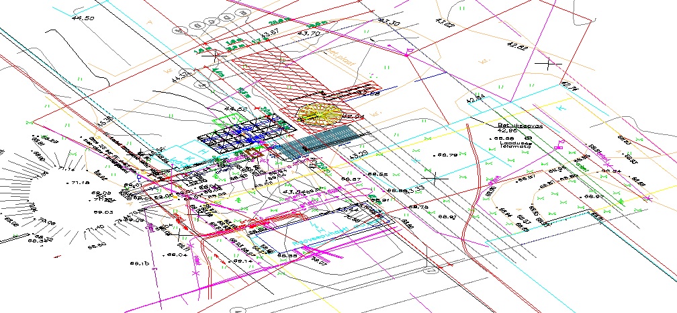Click the 43.70 elevation label
This screenshot has width=677, height=313.
pyautogui.click(x=316, y=32)
